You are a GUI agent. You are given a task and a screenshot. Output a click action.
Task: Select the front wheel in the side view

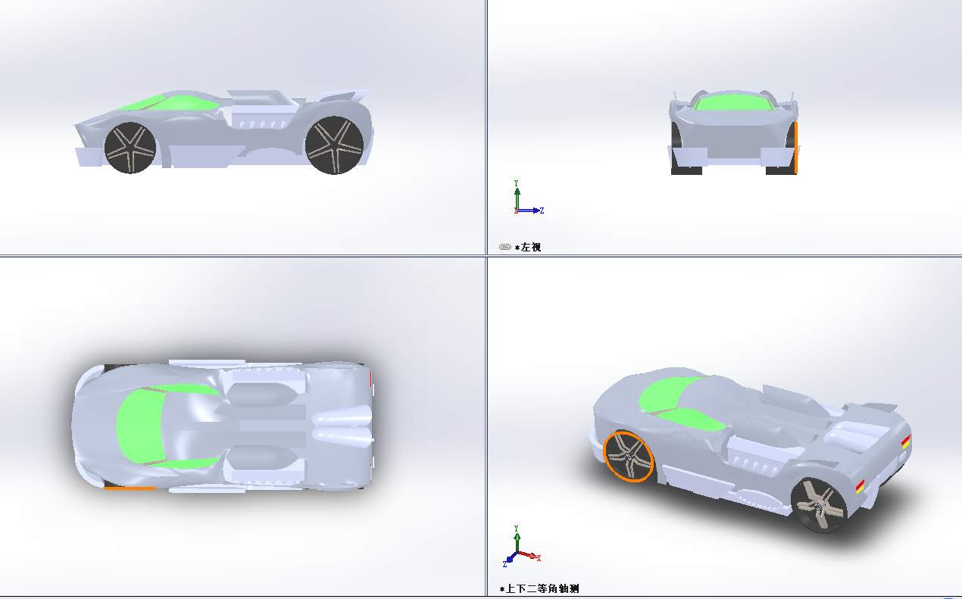coord(130,148)
